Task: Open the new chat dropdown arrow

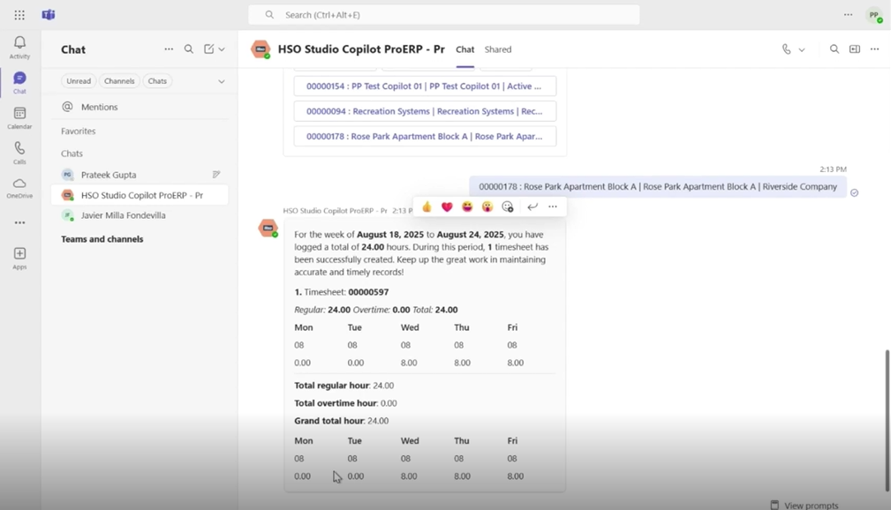Action: click(222, 49)
